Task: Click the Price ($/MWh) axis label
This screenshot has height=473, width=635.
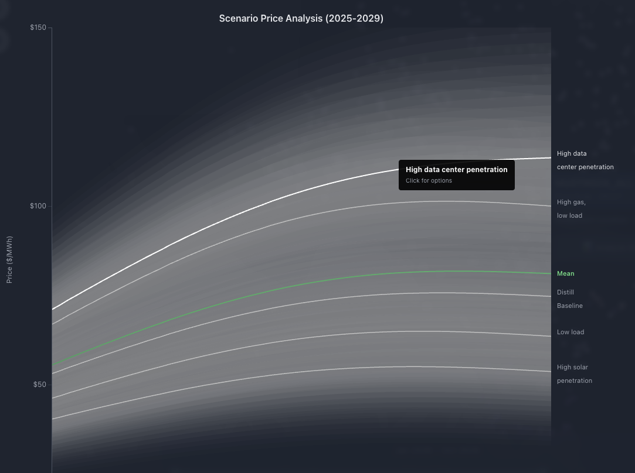Action: point(9,258)
